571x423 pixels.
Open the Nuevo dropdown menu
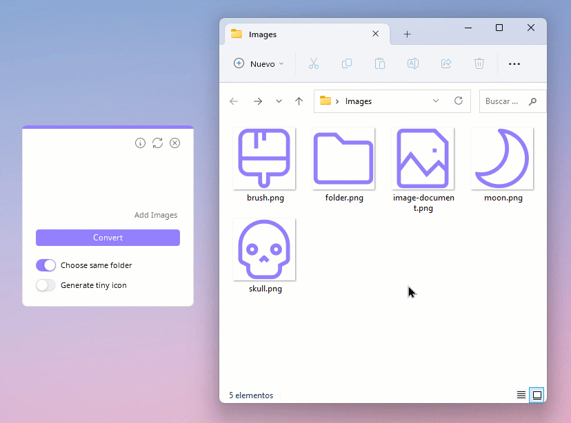[x=259, y=64]
